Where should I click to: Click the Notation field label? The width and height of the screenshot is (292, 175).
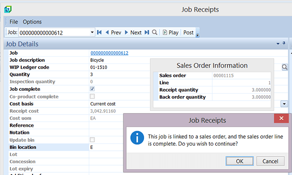pyautogui.click(x=19, y=132)
